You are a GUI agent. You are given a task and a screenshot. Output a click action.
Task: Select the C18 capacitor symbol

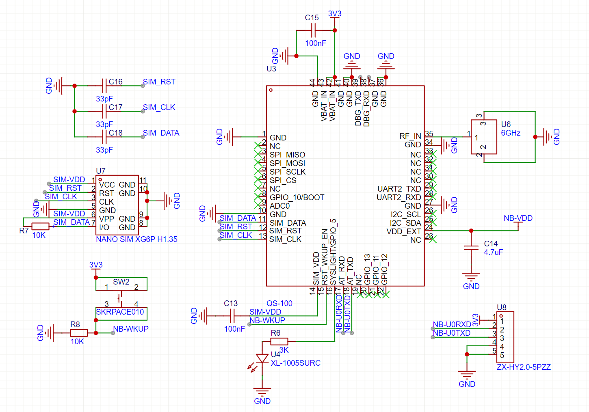pyautogui.click(x=104, y=137)
